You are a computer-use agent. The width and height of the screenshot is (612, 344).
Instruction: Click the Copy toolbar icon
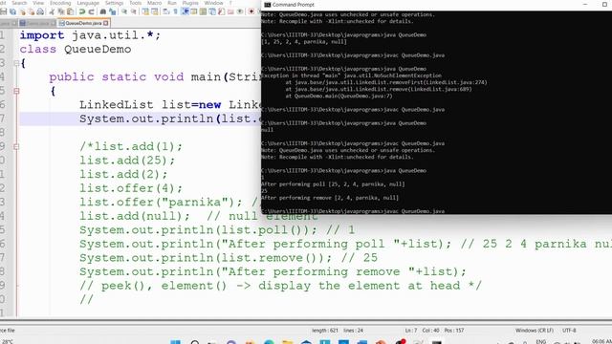pos(61,11)
